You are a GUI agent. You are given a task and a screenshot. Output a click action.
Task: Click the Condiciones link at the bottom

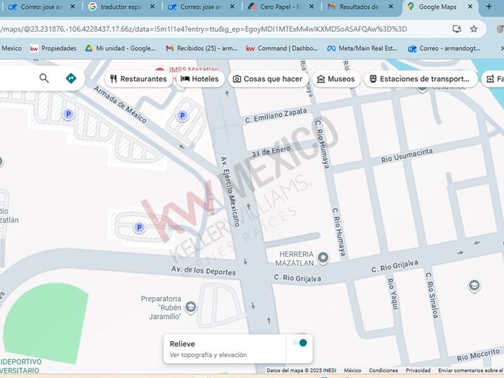383,371
